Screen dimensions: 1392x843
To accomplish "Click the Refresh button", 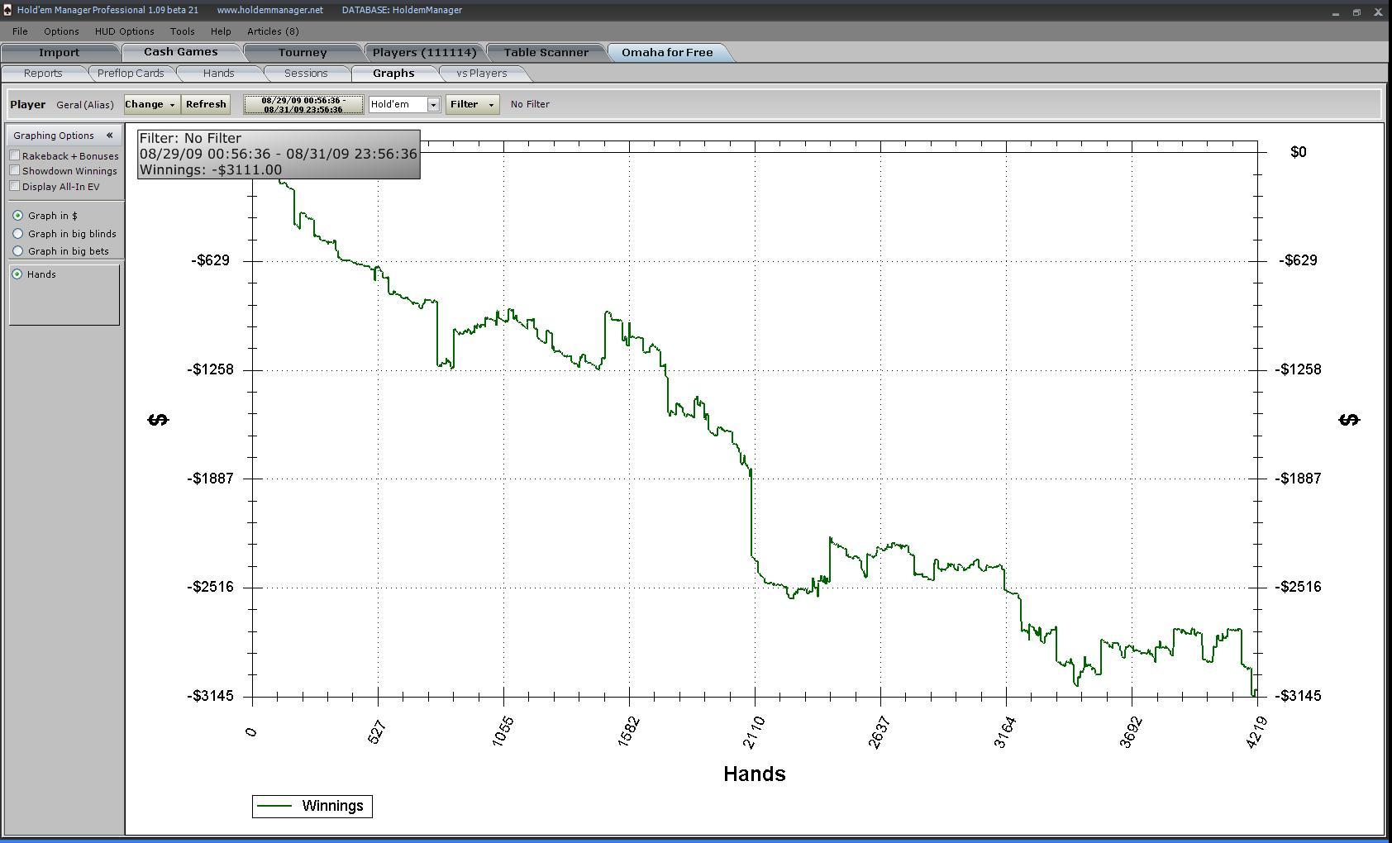I will 206,104.
